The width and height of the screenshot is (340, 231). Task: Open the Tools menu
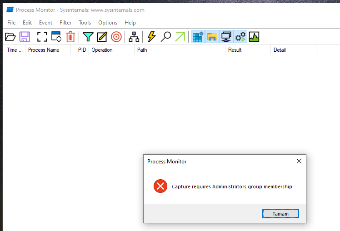click(x=85, y=23)
